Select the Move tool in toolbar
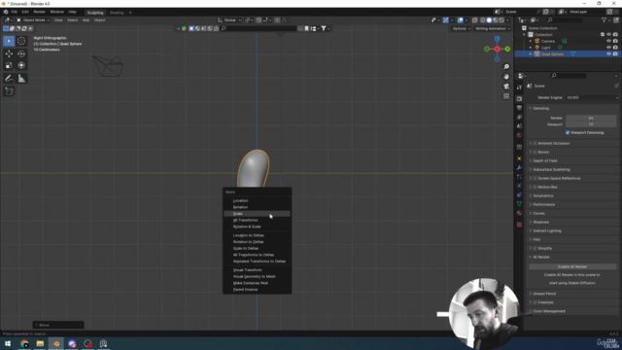This screenshot has height=350, width=622. coord(9,53)
